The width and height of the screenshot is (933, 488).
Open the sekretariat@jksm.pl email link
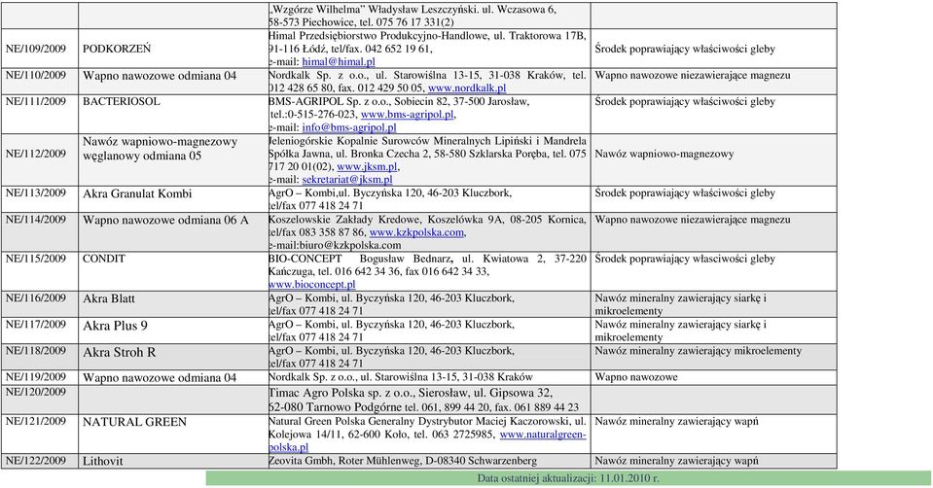click(347, 180)
